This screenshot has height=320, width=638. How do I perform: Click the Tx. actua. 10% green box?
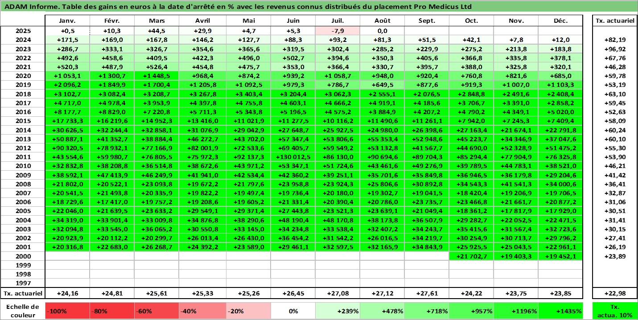pos(615,311)
